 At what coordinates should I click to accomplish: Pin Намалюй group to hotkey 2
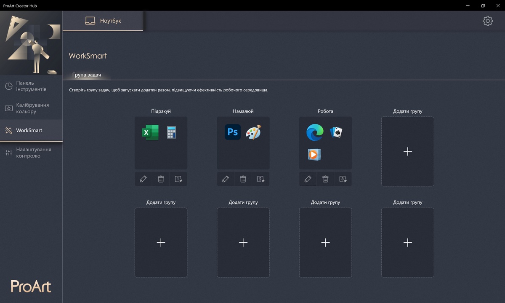[260, 179]
